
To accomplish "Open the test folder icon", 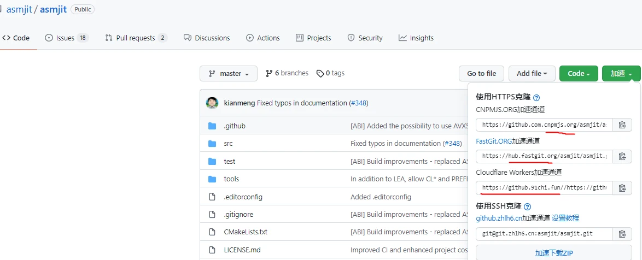I will tap(212, 162).
